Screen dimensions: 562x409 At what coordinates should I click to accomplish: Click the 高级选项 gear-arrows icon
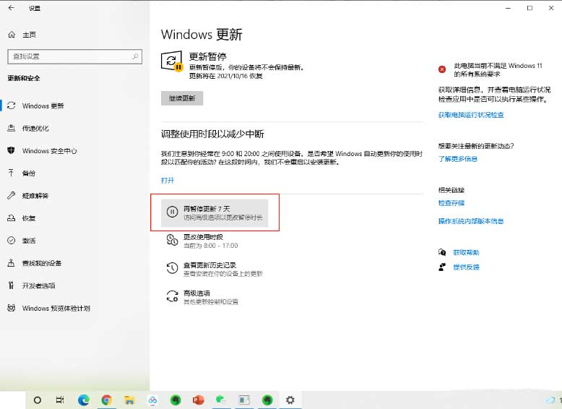coord(173,296)
